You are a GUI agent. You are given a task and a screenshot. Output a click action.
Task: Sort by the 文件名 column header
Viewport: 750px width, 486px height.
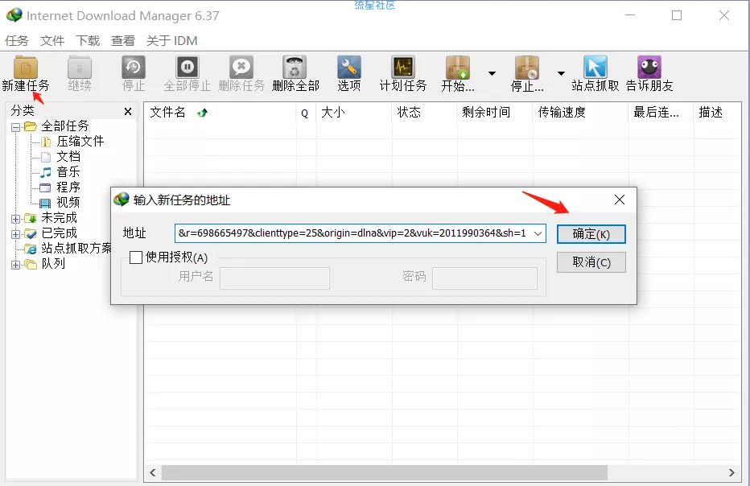coord(220,113)
